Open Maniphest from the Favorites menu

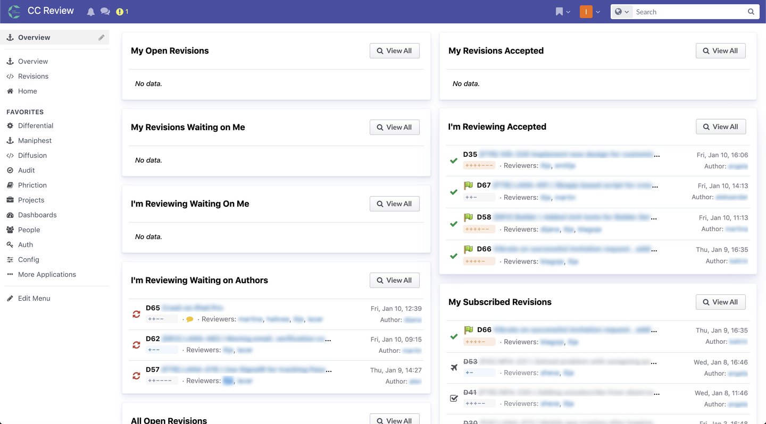(35, 140)
